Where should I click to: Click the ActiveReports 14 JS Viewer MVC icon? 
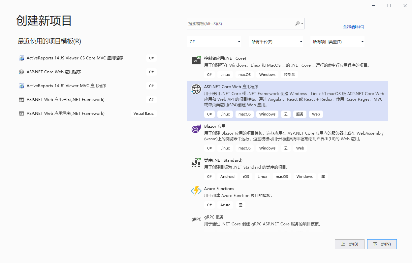(x=21, y=86)
